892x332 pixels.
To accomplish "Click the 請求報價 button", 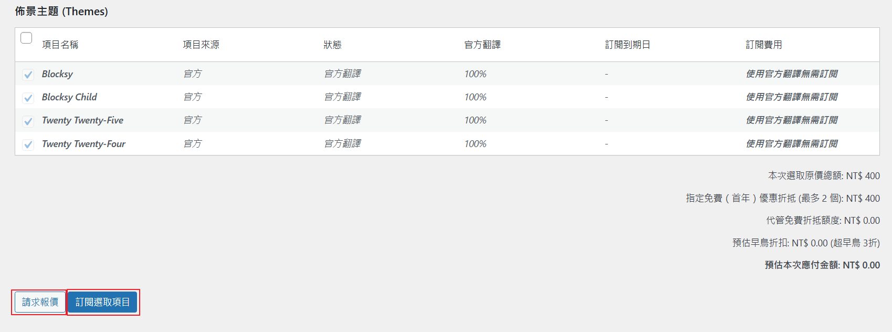I will (x=40, y=302).
